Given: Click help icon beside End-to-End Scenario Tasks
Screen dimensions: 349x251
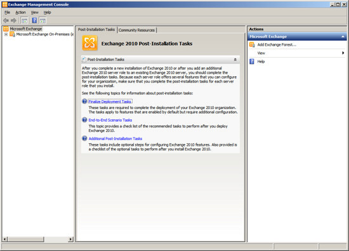Looking at the screenshot, I should (84, 120).
